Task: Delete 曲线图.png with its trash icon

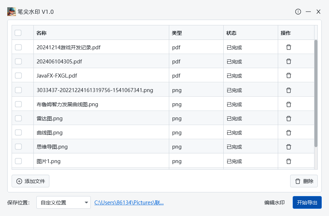Action: (x=289, y=132)
